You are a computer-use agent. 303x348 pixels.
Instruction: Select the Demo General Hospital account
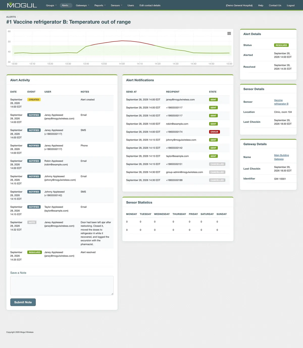[239, 5]
